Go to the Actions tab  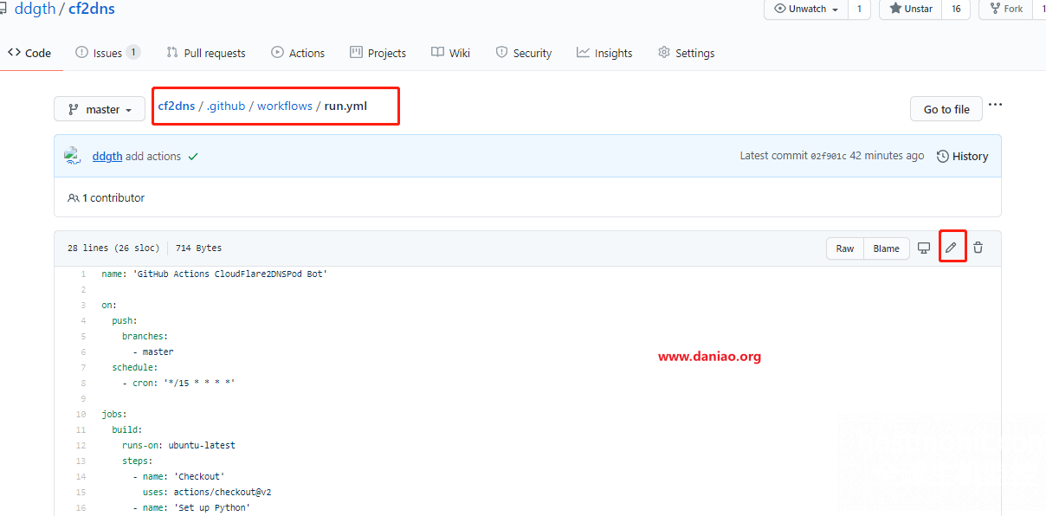click(x=298, y=53)
